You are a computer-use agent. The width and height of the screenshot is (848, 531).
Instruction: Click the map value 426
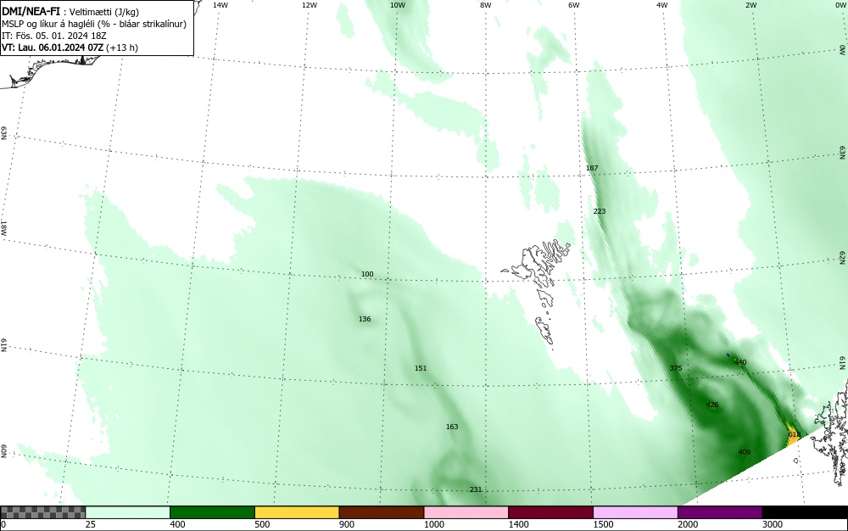[x=712, y=405]
